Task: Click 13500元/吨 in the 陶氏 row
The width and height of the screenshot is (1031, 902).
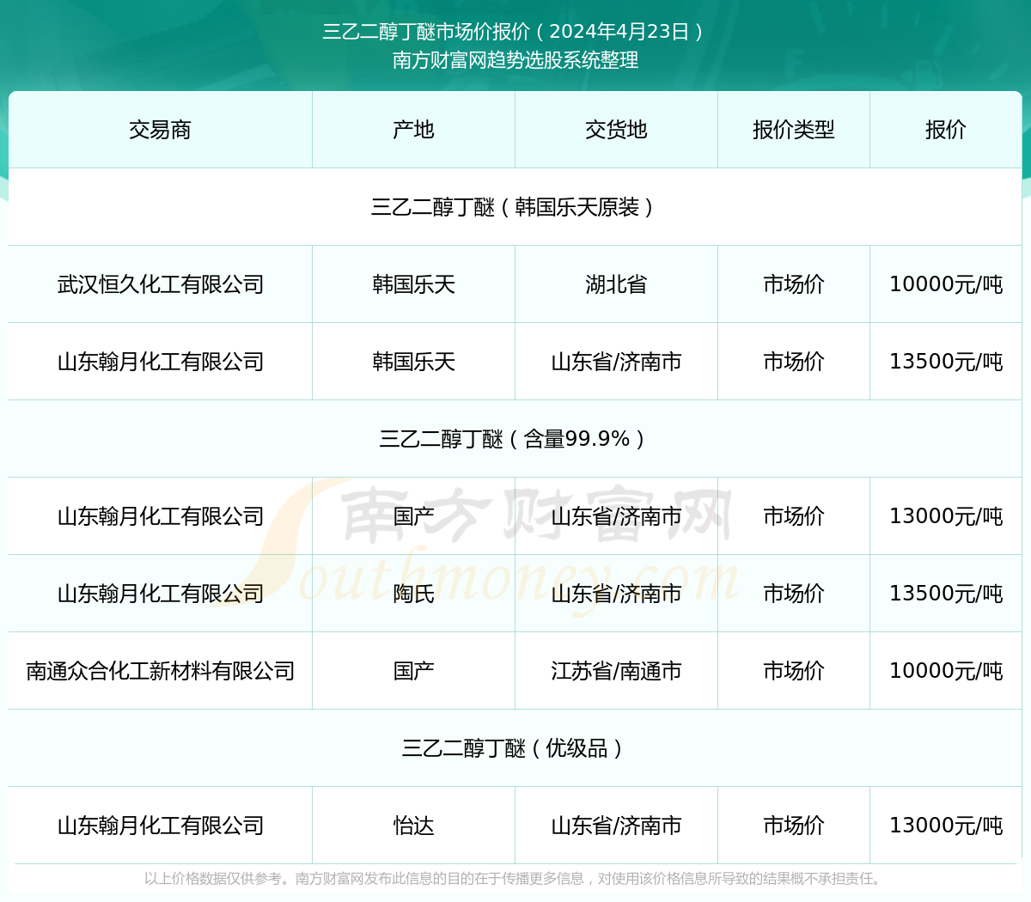Action: click(x=946, y=594)
